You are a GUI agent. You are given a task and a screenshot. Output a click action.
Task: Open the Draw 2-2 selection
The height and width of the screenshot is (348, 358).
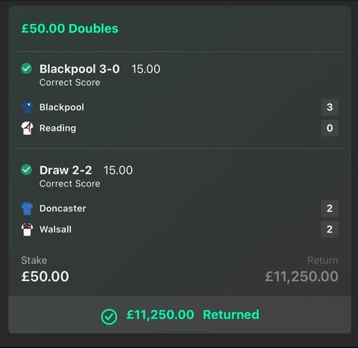(66, 170)
